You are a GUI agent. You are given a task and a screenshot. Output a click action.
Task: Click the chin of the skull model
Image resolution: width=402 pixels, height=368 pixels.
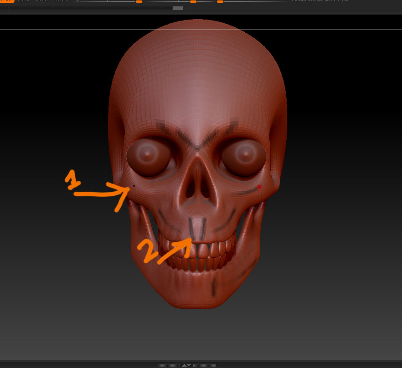tap(197, 292)
